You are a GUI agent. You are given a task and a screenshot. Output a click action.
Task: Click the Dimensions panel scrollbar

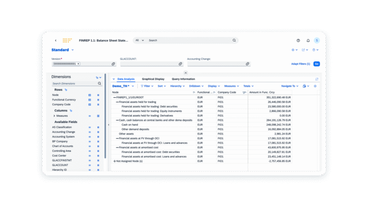click(x=105, y=116)
